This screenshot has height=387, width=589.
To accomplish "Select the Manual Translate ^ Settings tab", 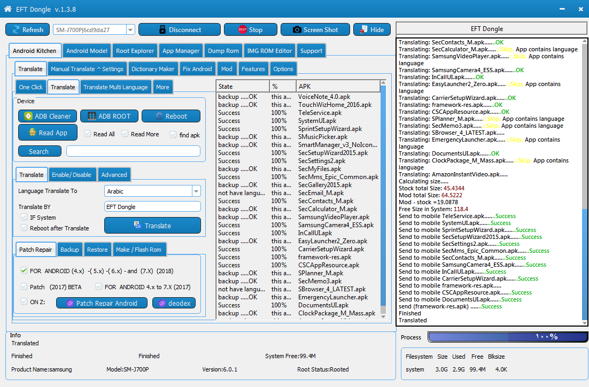I will click(87, 69).
